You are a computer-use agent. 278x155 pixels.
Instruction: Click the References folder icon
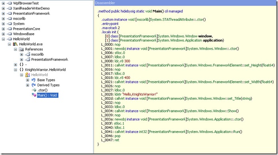[x=22, y=49]
